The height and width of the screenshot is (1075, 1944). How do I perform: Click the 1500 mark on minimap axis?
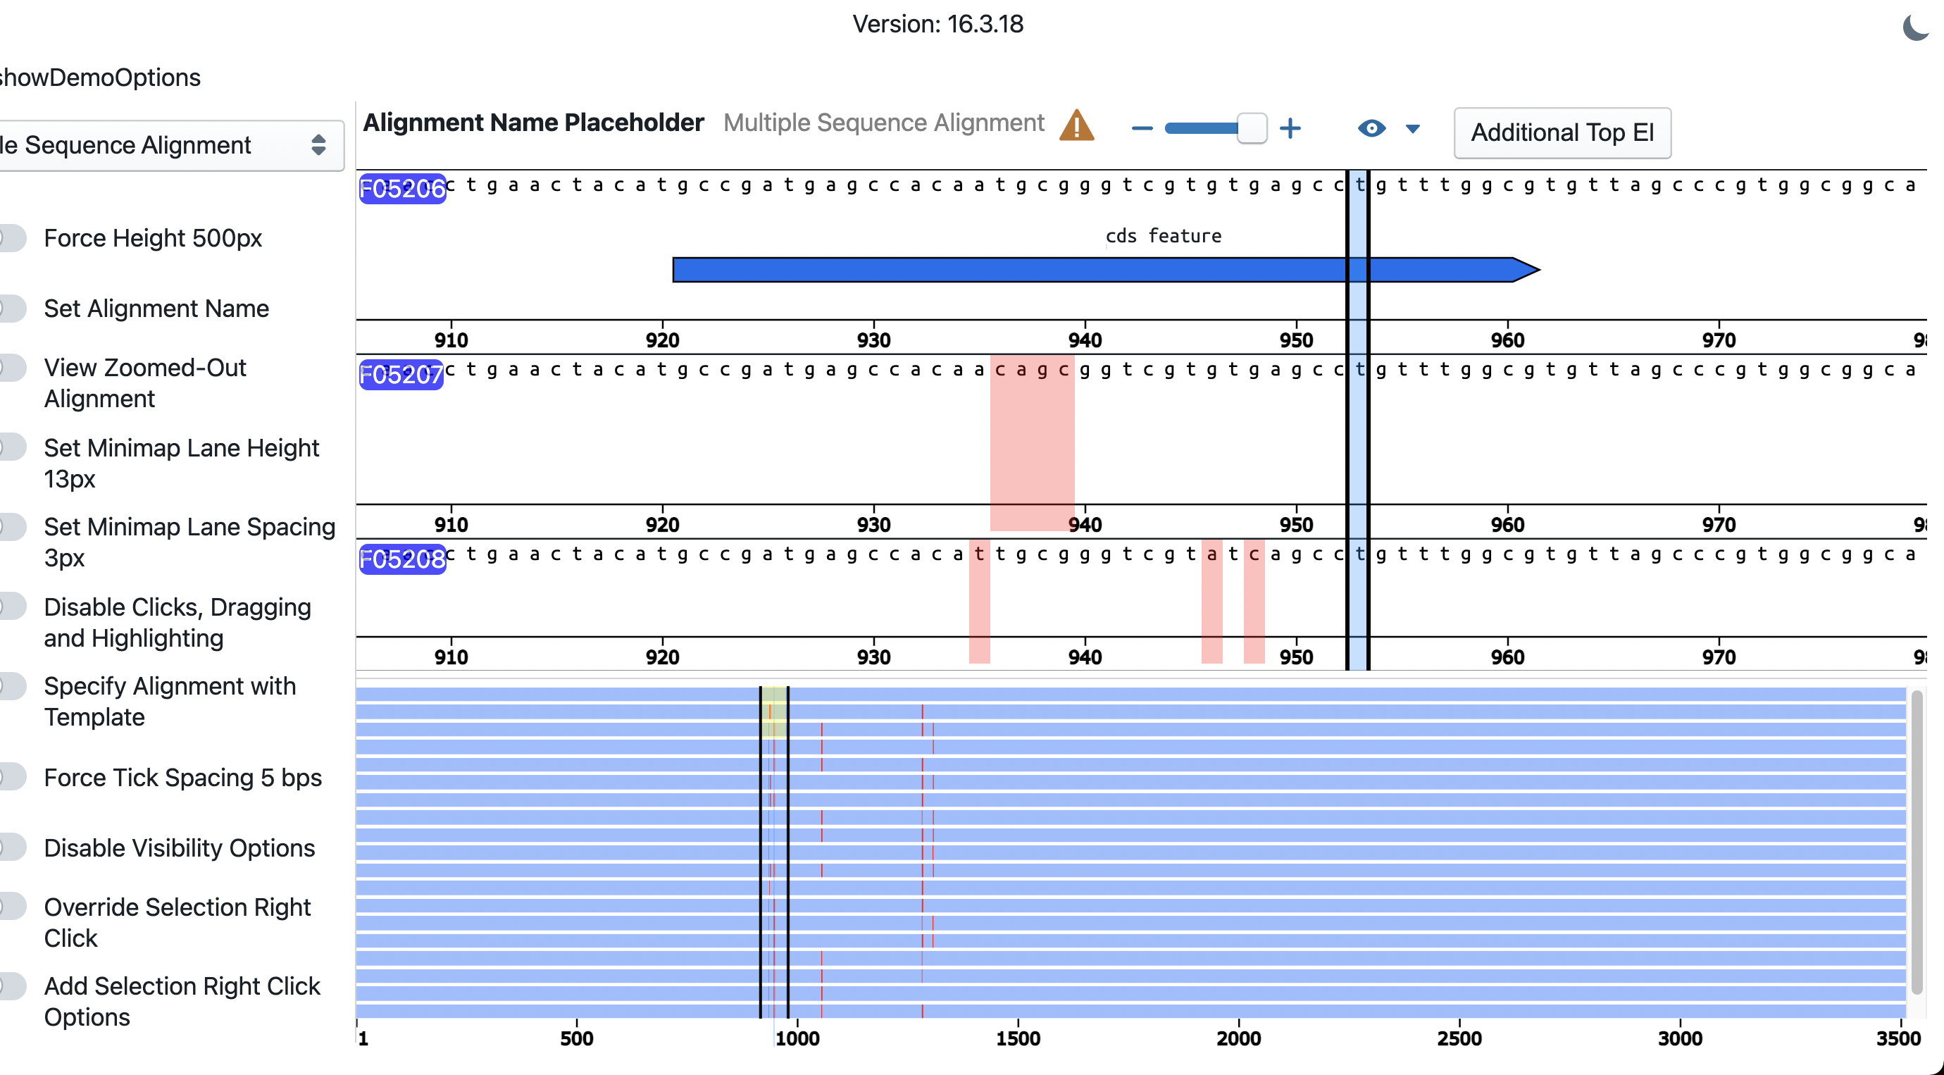coord(1018,1039)
